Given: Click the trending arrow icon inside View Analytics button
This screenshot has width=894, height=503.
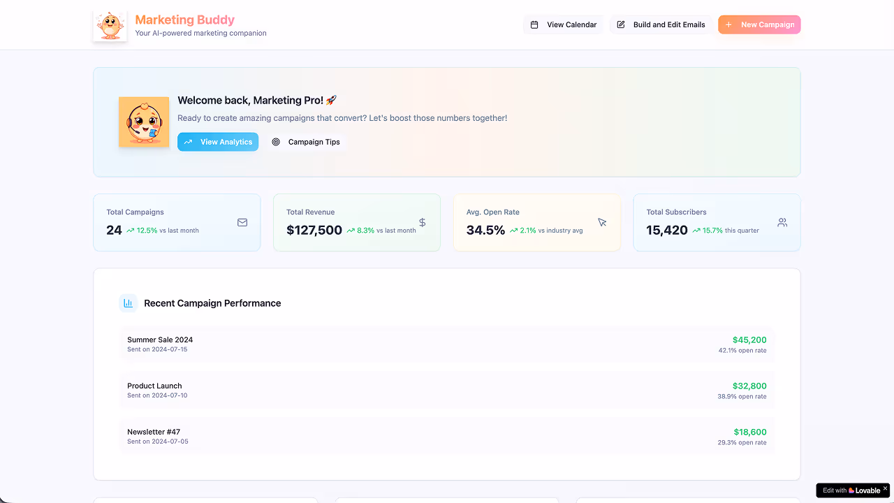Looking at the screenshot, I should click(x=189, y=142).
